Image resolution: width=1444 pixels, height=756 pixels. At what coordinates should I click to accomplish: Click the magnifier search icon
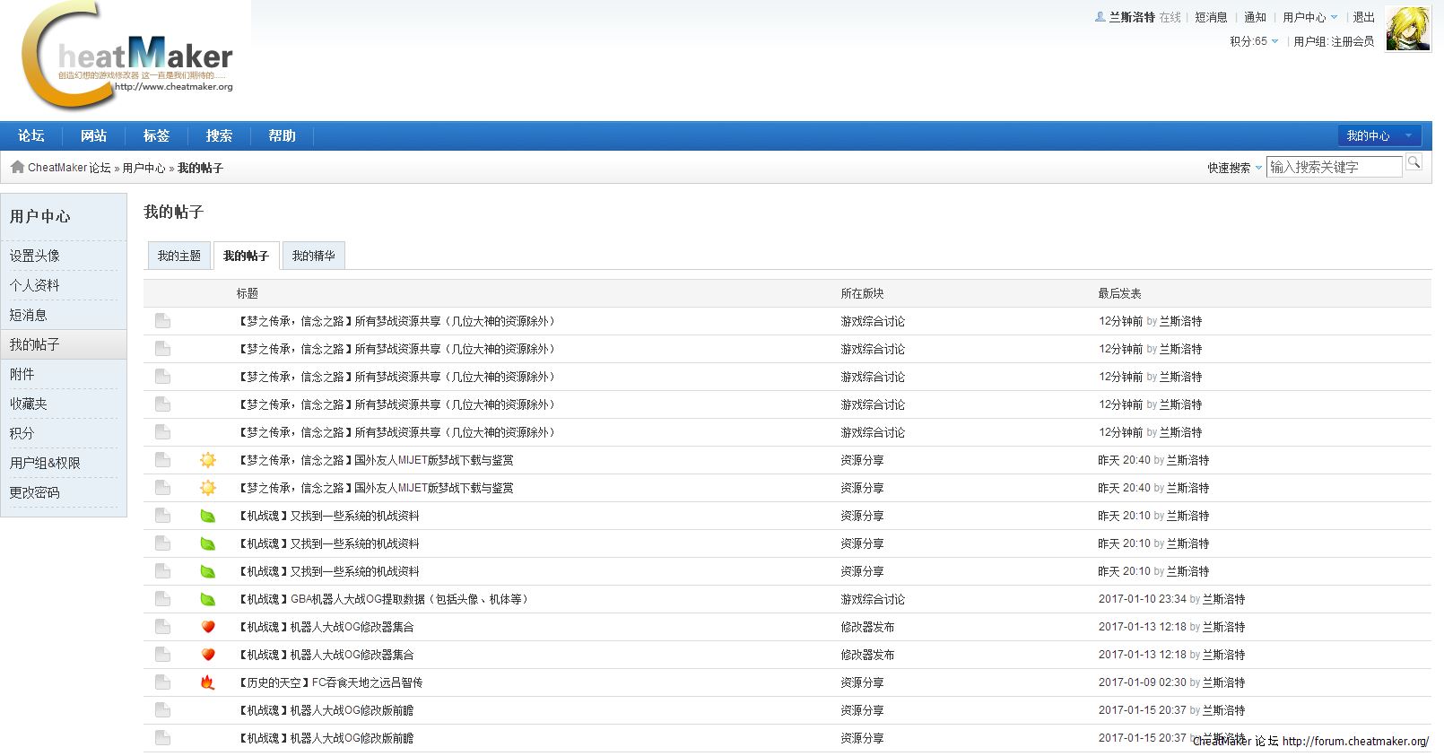coord(1414,162)
